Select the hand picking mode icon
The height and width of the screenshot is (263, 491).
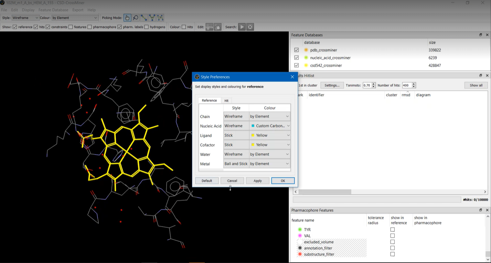pyautogui.click(x=127, y=18)
